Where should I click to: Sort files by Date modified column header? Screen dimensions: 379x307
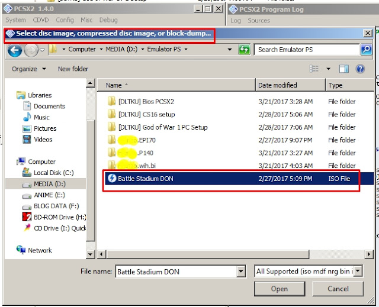click(291, 85)
